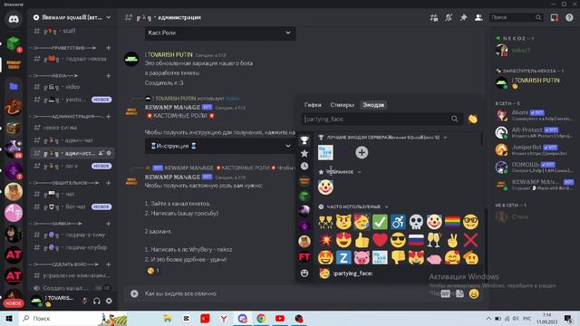Image resolution: width=580 pixels, height=326 pixels.
Task: Open the help question mark icon
Action: click(x=569, y=17)
